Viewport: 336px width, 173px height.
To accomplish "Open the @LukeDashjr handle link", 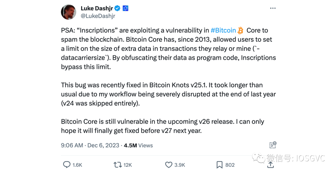I will point(98,16).
